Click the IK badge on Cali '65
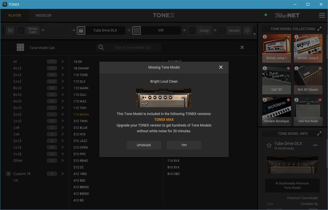328x210 pixels. coord(289,68)
